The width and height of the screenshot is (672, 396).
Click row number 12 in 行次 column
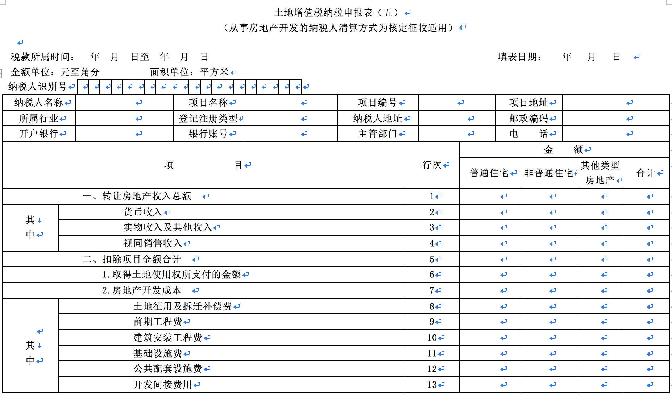(432, 369)
